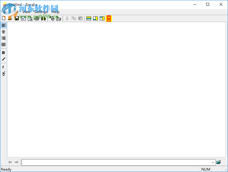The image size is (228, 172).
Task: Click the tray with arrow export icon
Action: pos(59,18)
